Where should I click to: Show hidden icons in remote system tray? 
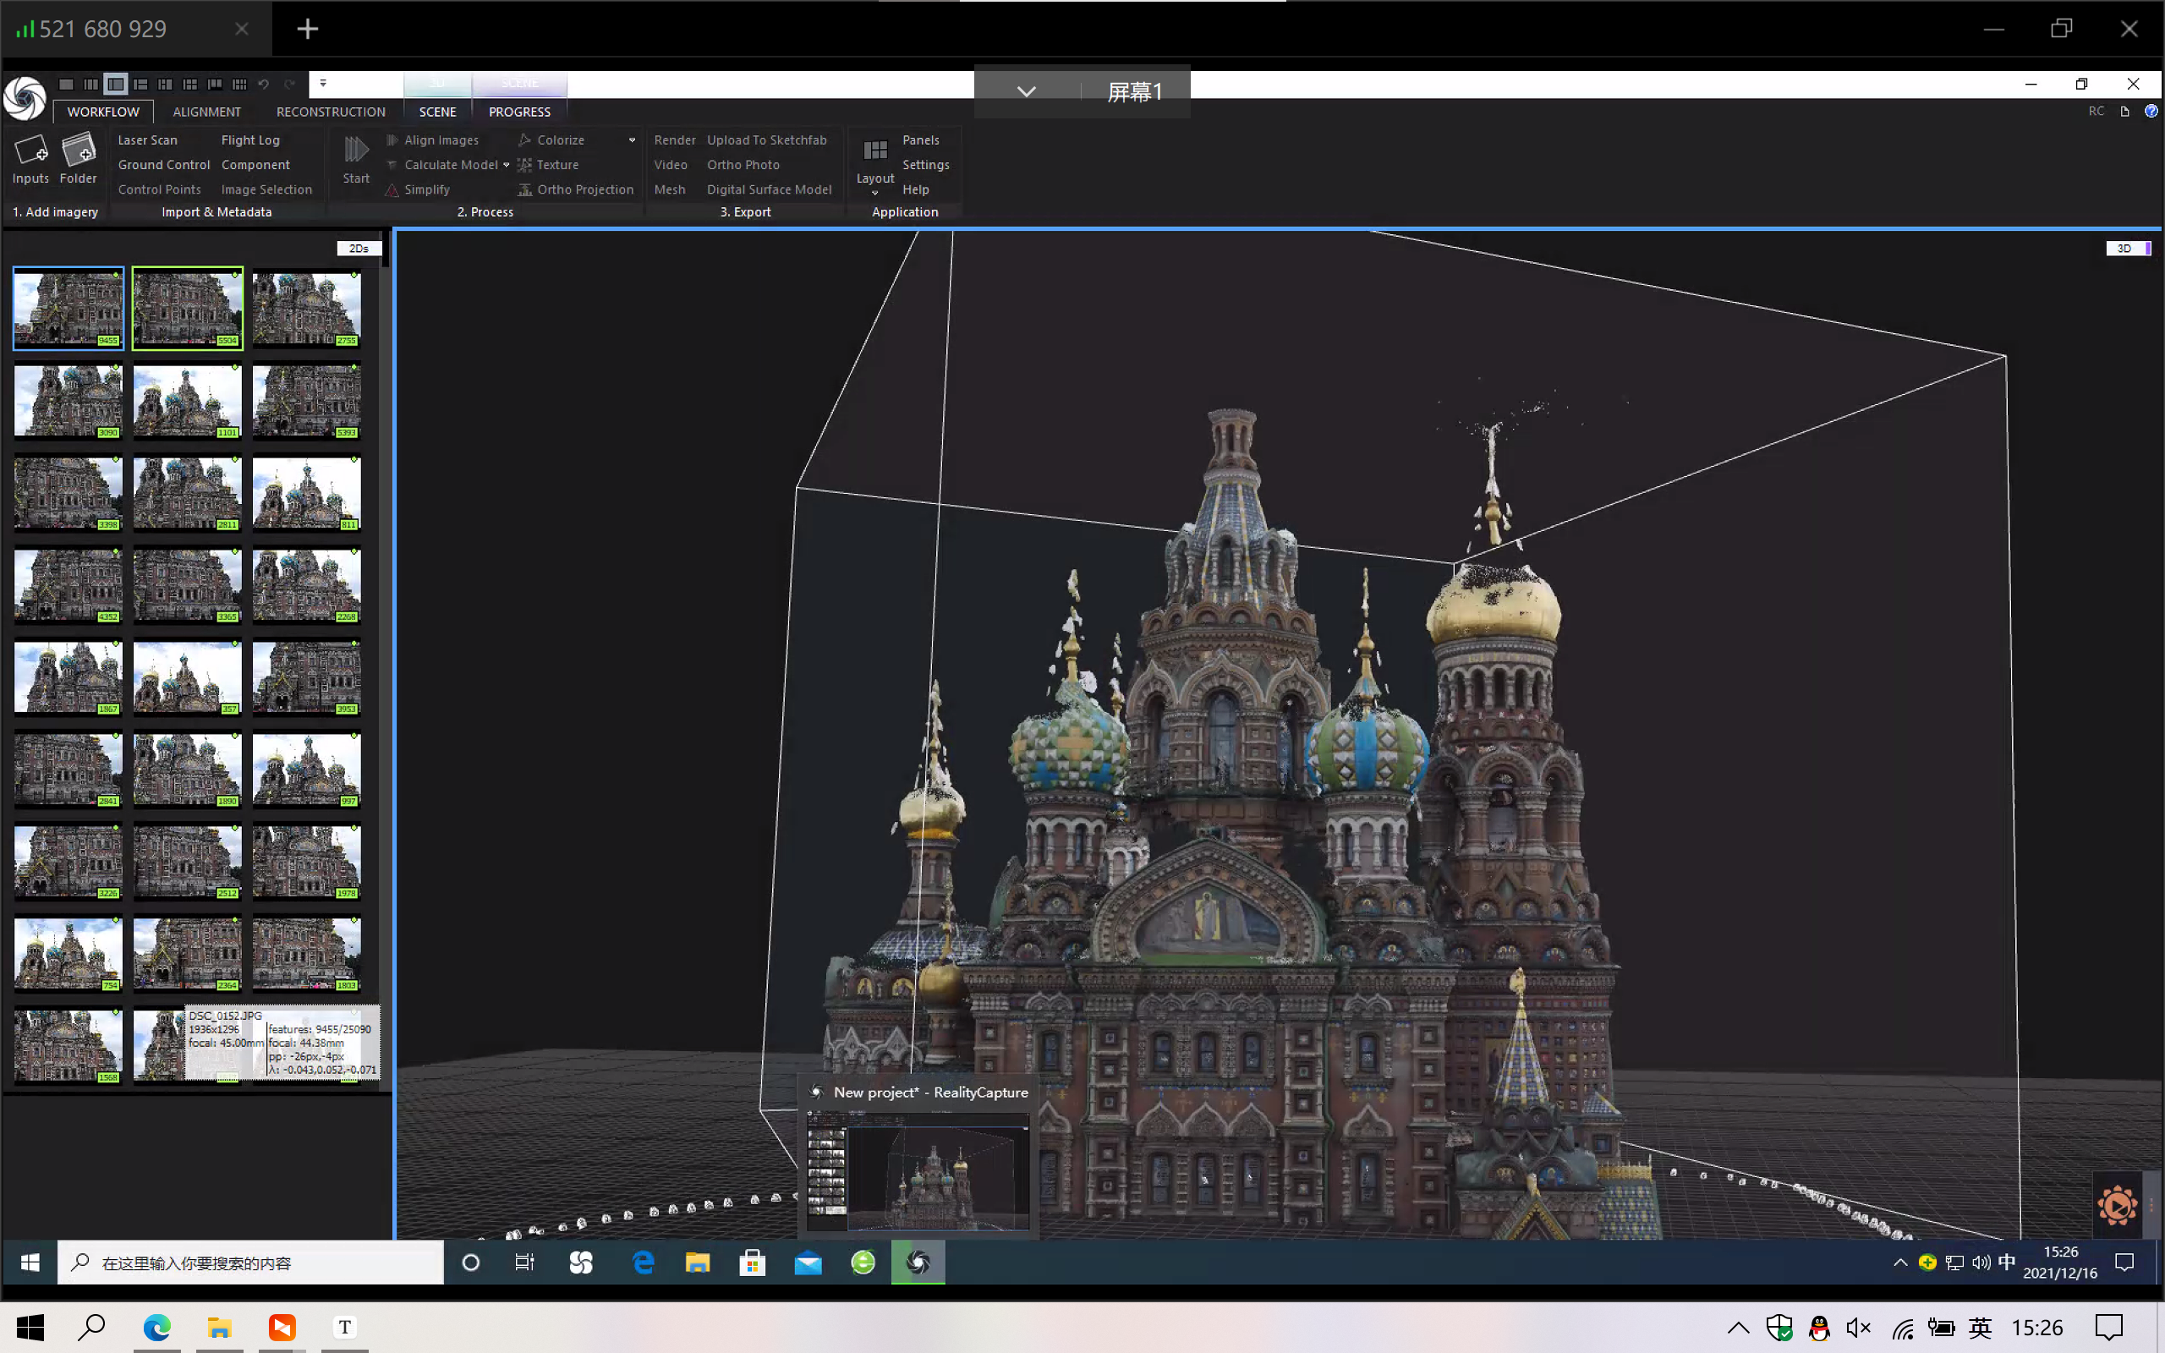pos(1900,1262)
